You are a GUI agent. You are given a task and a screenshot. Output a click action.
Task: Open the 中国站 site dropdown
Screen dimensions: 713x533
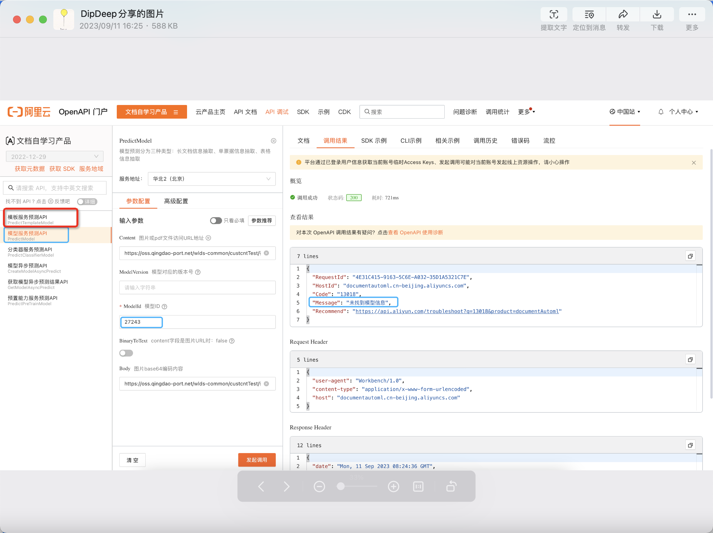point(625,112)
